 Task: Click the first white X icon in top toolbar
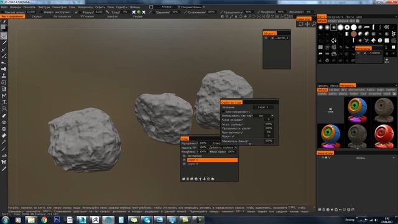pyautogui.click(x=134, y=12)
